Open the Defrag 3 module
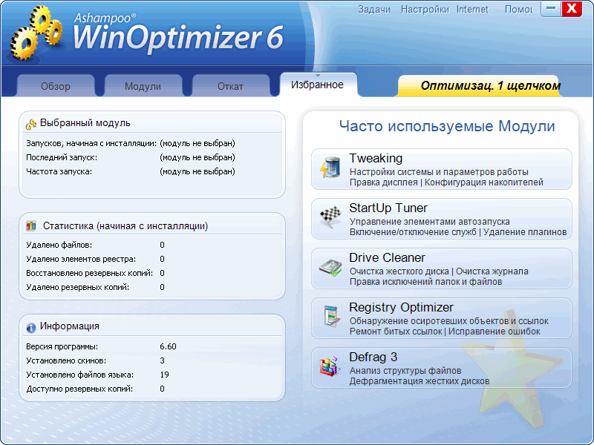 tap(441, 368)
